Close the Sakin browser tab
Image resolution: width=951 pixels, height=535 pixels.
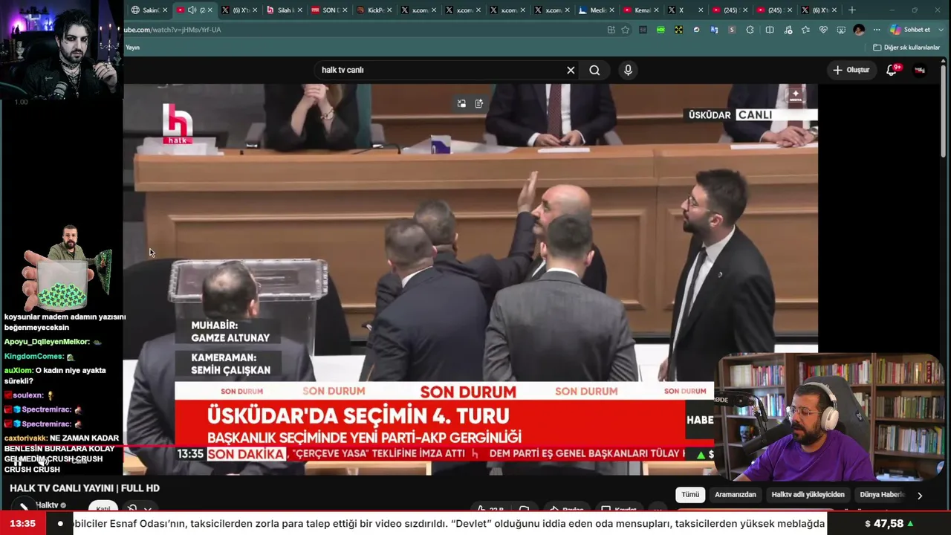pyautogui.click(x=165, y=10)
